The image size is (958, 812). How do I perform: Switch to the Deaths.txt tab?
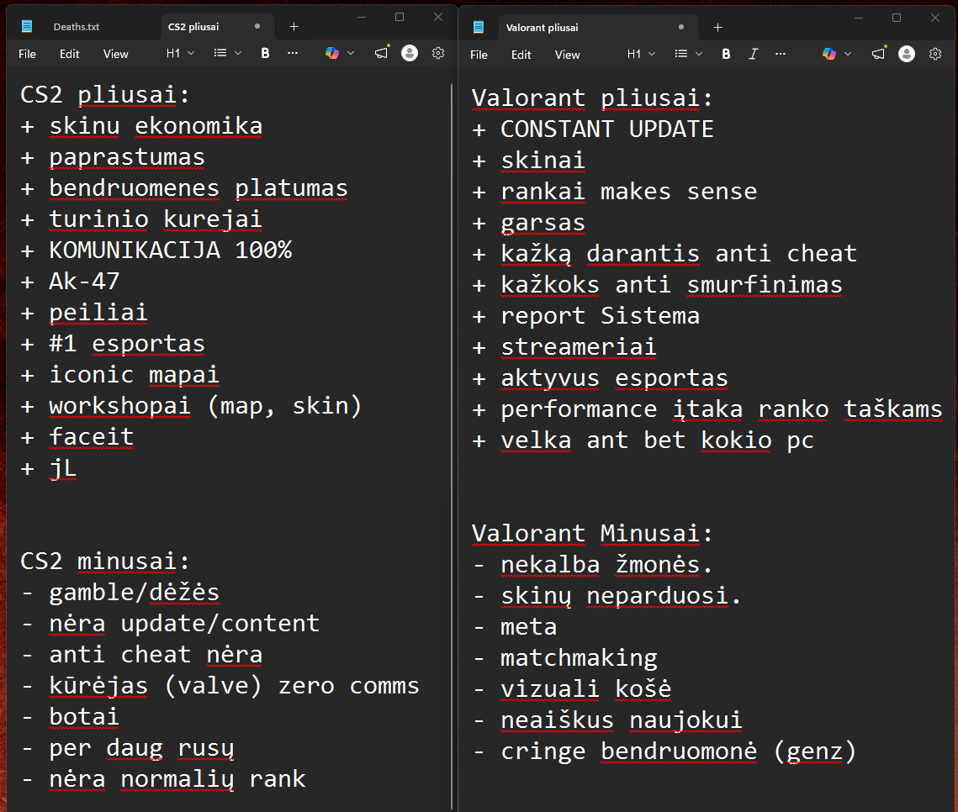pyautogui.click(x=77, y=27)
